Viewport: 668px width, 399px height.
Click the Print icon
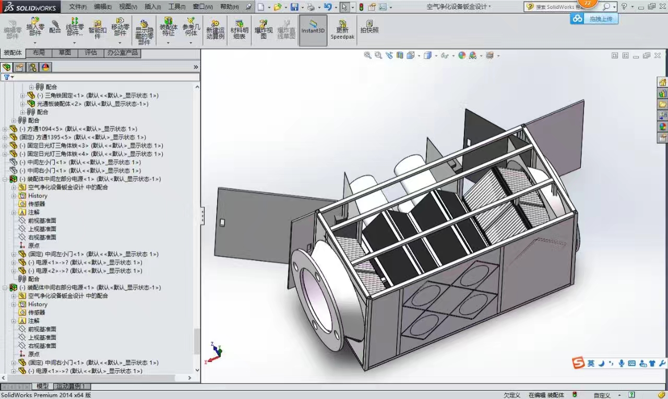coord(311,7)
